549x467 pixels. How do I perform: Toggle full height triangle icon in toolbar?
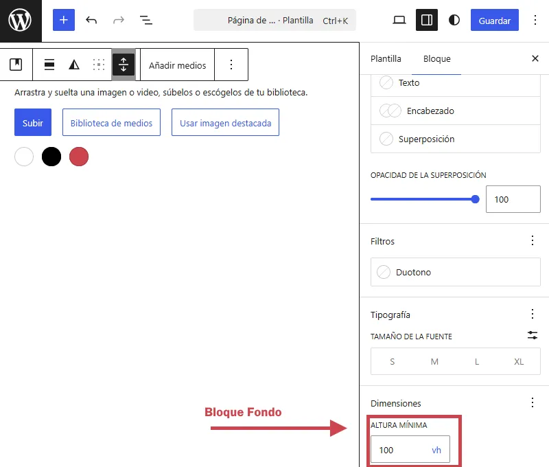74,65
